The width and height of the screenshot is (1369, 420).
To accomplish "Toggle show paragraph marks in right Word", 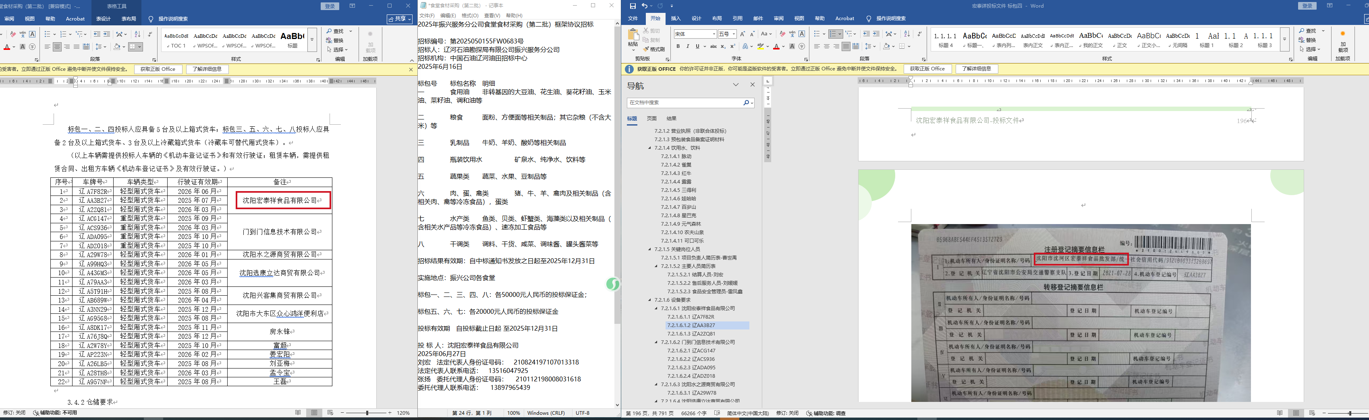I will 919,34.
